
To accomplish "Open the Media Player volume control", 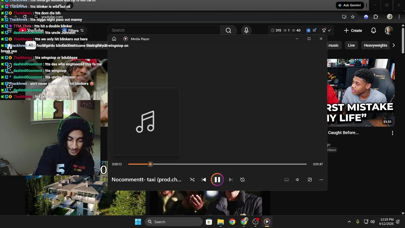I will 297,180.
